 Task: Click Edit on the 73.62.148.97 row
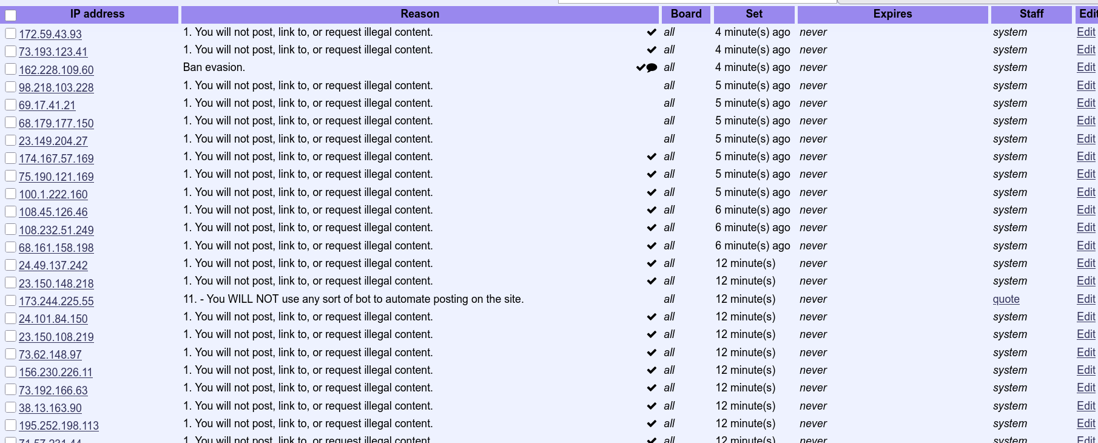(1086, 353)
